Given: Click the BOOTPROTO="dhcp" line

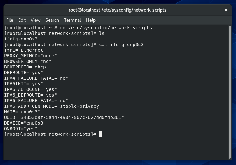Looking at the screenshot, I should tap(26, 67).
